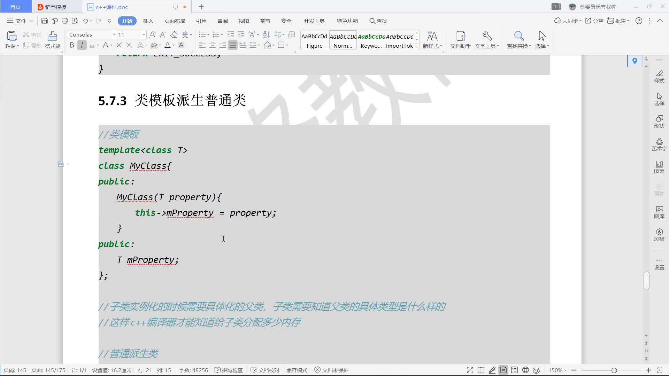Expand the styles gallery list
669x376 pixels.
(417, 46)
